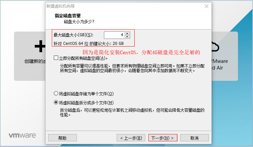This screenshot has height=147, width=253.
Task: Cancel the wizard with 取消 button
Action: [x=195, y=138]
